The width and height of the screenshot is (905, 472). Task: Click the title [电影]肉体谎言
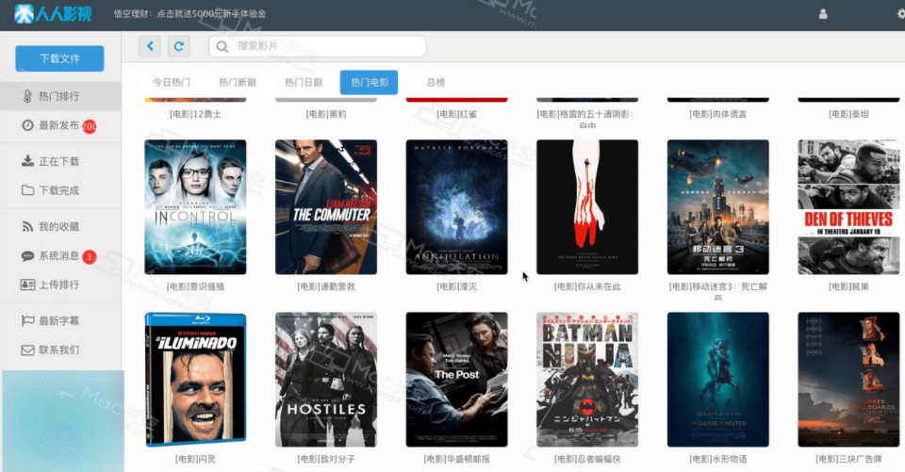click(x=718, y=114)
